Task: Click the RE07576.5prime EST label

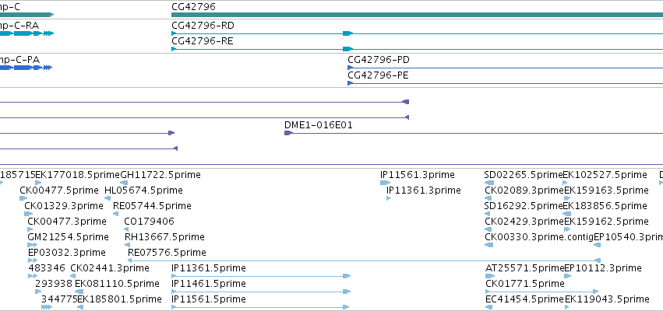Action: click(x=167, y=253)
